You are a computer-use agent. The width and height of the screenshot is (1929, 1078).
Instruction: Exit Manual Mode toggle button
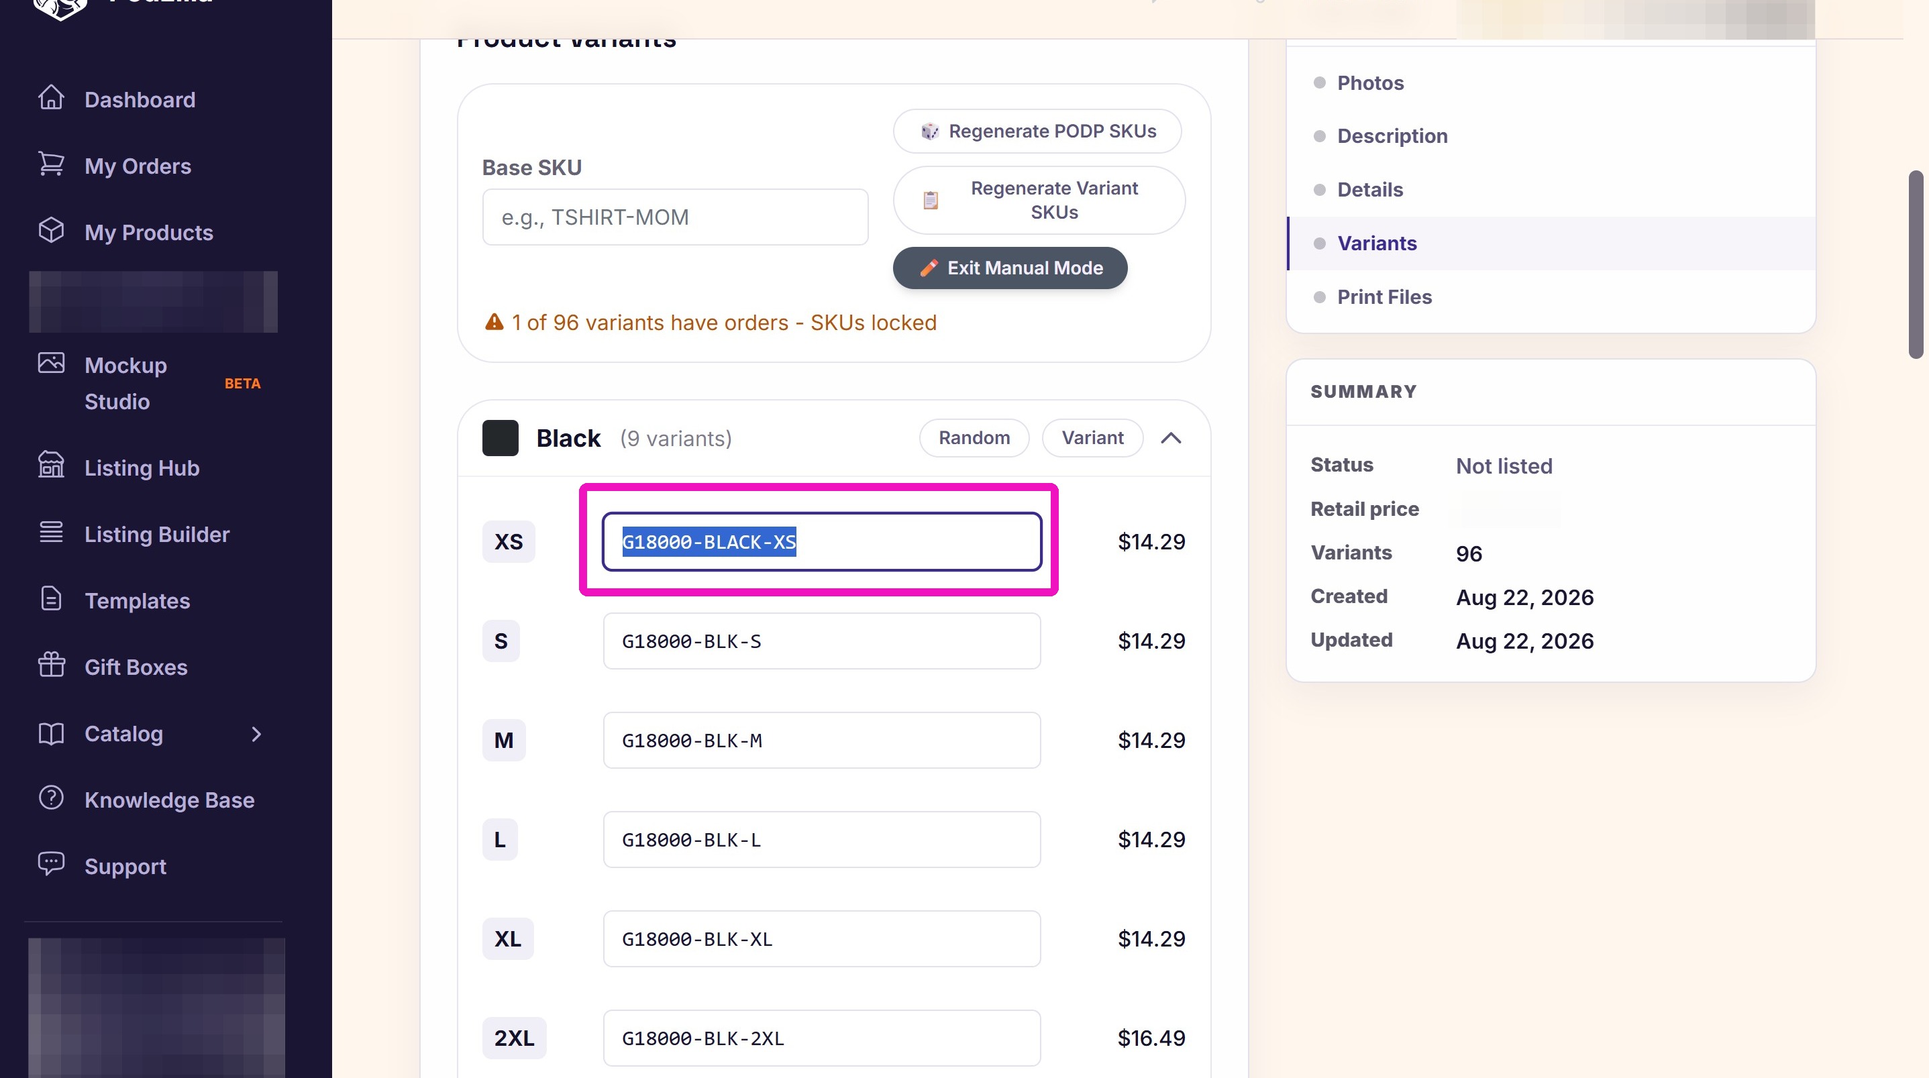[x=1009, y=268]
